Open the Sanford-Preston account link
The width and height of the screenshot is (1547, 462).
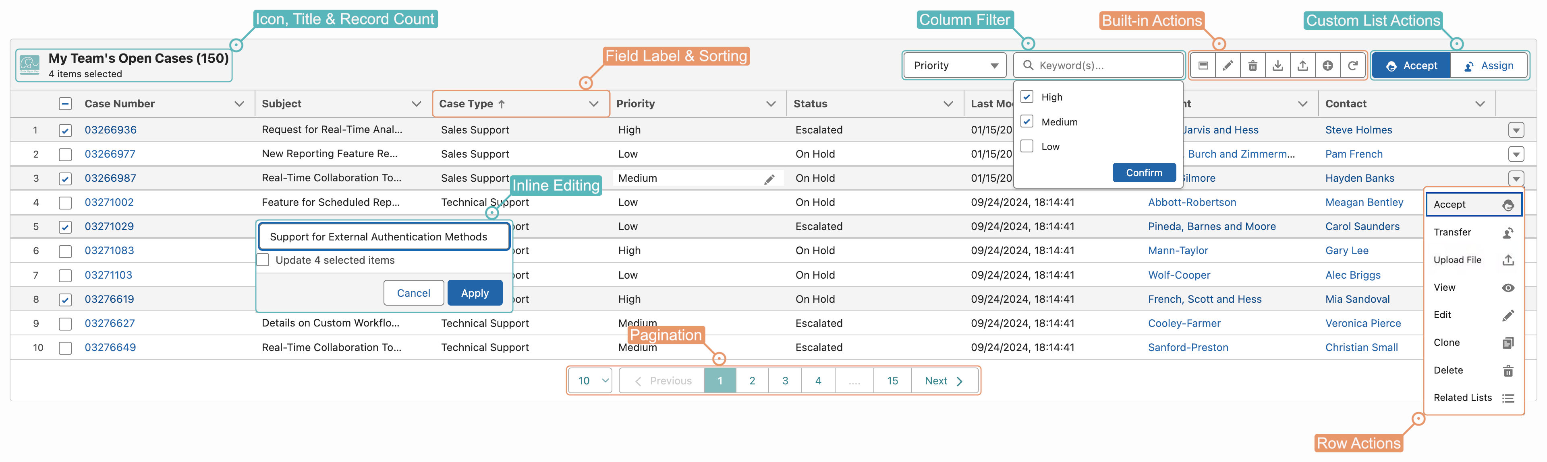(x=1188, y=347)
